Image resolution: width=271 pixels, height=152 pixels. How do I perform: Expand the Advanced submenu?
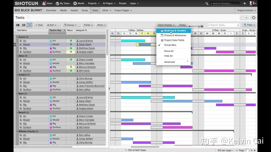pos(174,62)
